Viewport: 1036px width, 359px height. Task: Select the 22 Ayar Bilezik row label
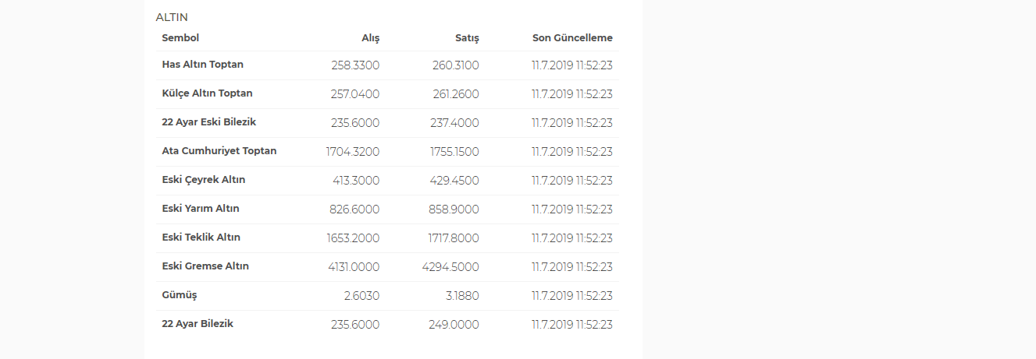[198, 324]
